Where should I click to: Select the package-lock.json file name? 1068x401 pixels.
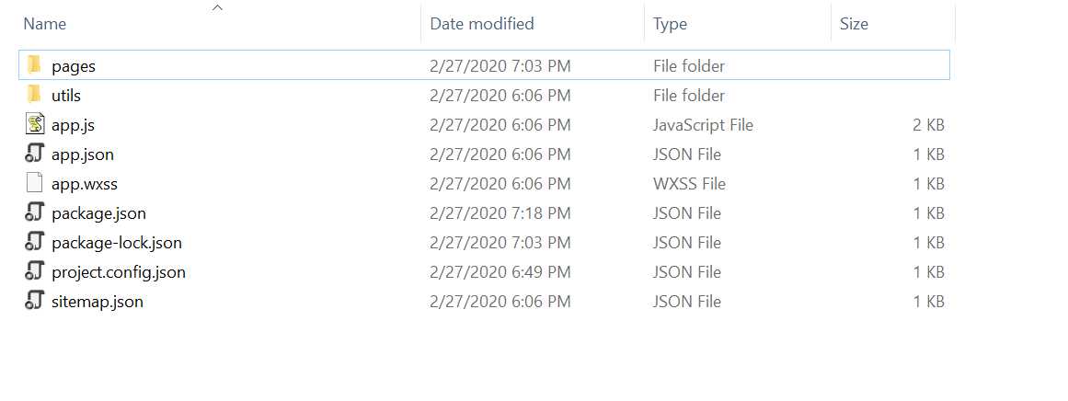point(117,243)
